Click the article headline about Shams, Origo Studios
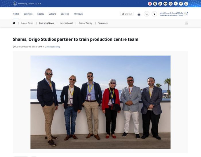 76,39
